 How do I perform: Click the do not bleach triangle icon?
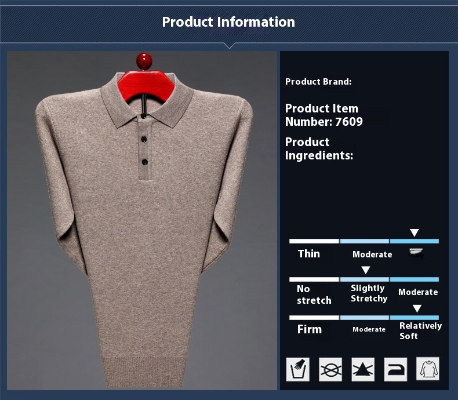point(363,369)
